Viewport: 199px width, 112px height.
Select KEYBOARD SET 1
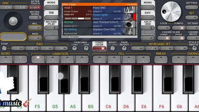(138, 48)
